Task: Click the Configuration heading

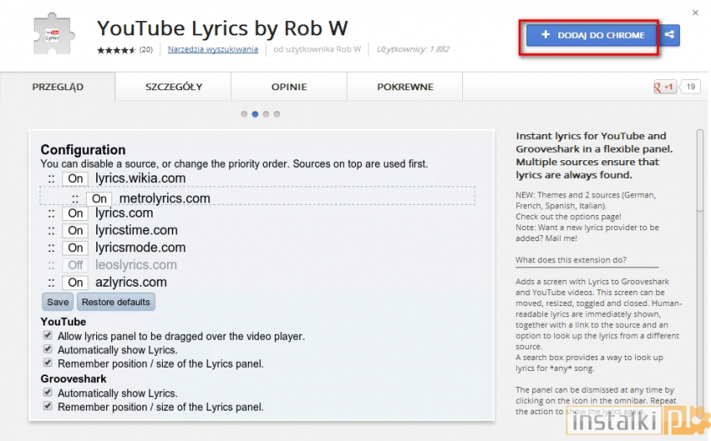Action: (83, 149)
